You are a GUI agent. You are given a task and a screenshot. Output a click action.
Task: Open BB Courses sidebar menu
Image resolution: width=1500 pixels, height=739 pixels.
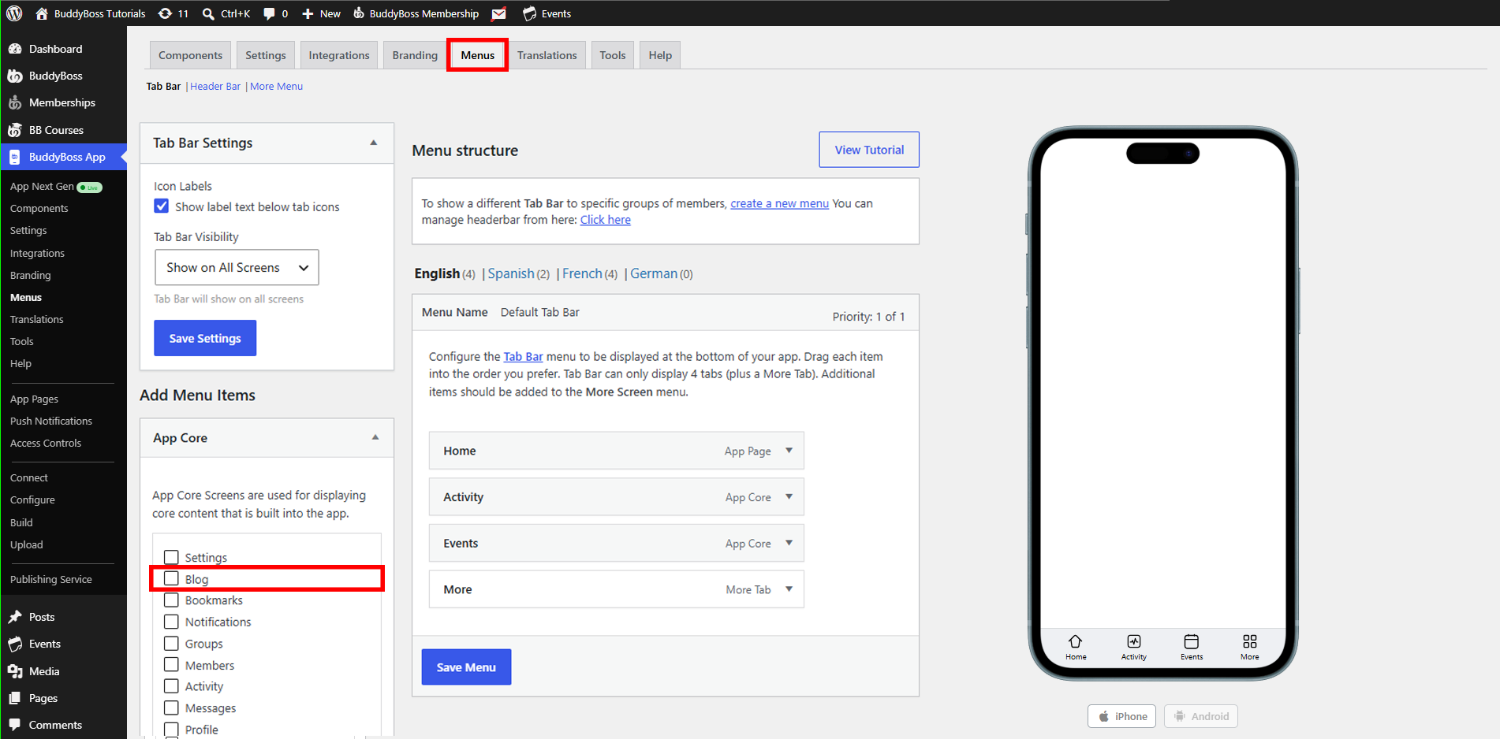click(x=56, y=130)
